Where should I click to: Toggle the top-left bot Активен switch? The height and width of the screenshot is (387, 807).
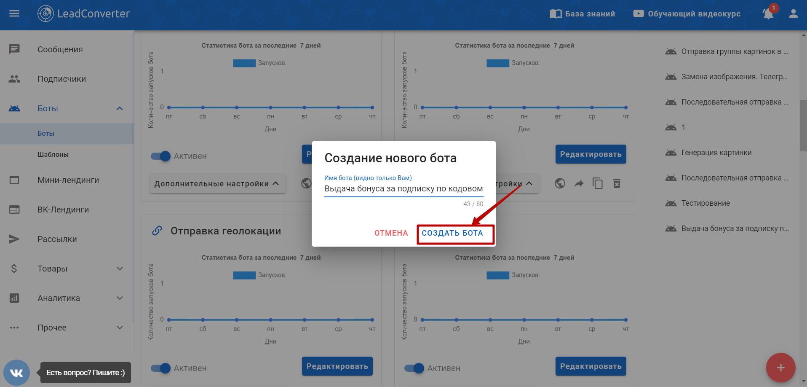click(160, 156)
